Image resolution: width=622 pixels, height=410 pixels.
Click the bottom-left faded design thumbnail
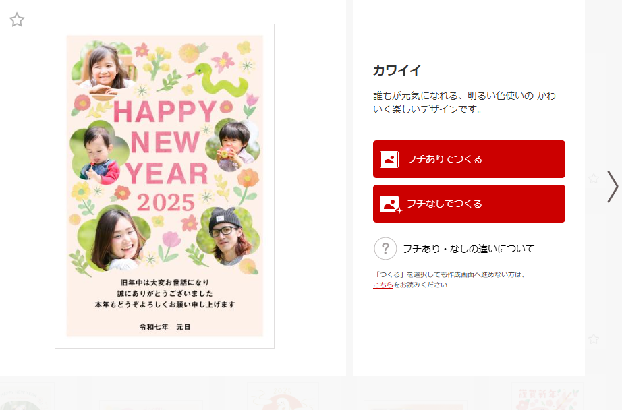coord(27,396)
